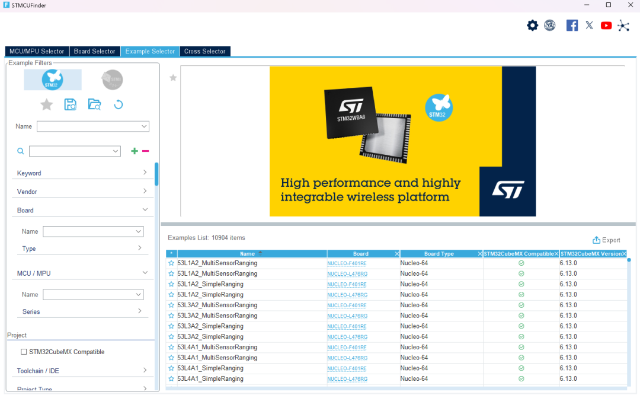Viewport: 640px width, 398px height.
Task: Click the favorites star in Example Filters
Action: 47,104
